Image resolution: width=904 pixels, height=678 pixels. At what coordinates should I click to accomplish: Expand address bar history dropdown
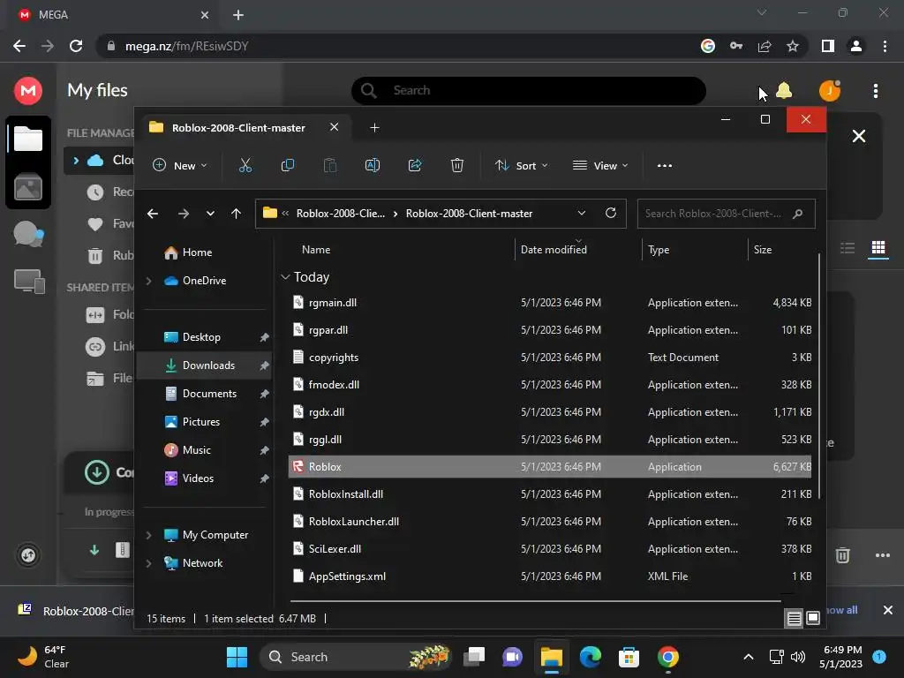[x=582, y=213]
